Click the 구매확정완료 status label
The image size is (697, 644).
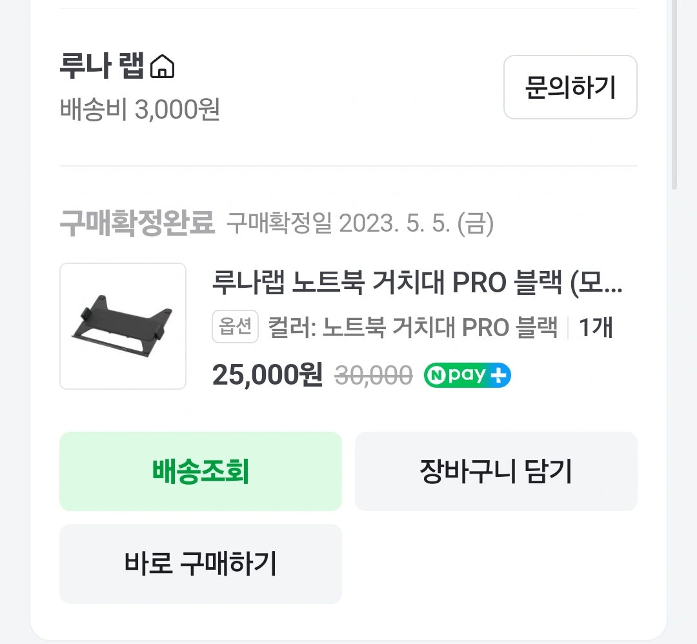137,223
